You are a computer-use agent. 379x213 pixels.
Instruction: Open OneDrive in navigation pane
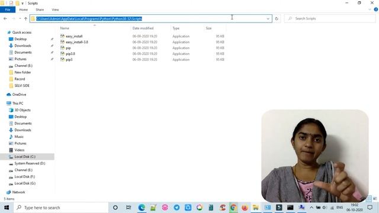19,95
